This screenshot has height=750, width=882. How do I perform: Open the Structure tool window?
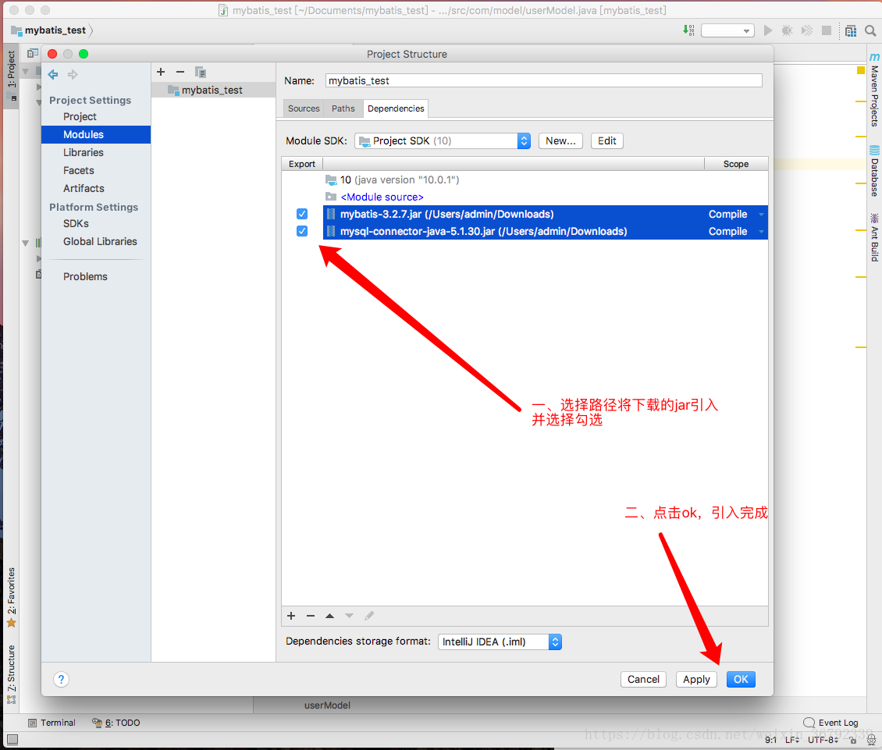pos(11,674)
